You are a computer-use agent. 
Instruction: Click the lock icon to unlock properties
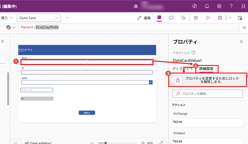click(178, 80)
